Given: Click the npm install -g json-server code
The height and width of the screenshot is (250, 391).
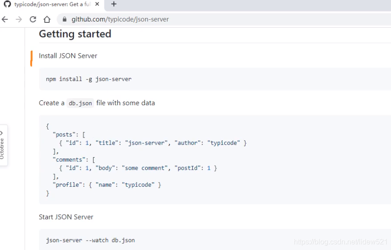Looking at the screenshot, I should pos(89,79).
